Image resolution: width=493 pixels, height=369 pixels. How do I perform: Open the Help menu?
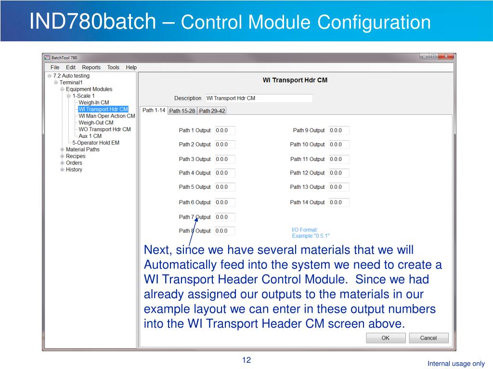tap(131, 67)
